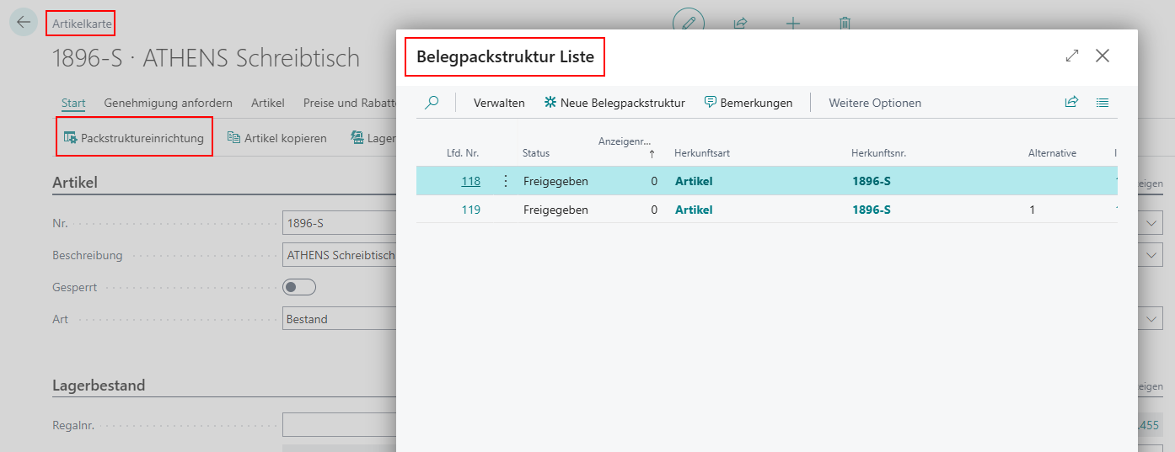Open entry 119 link
This screenshot has height=452, width=1175.
click(x=470, y=210)
